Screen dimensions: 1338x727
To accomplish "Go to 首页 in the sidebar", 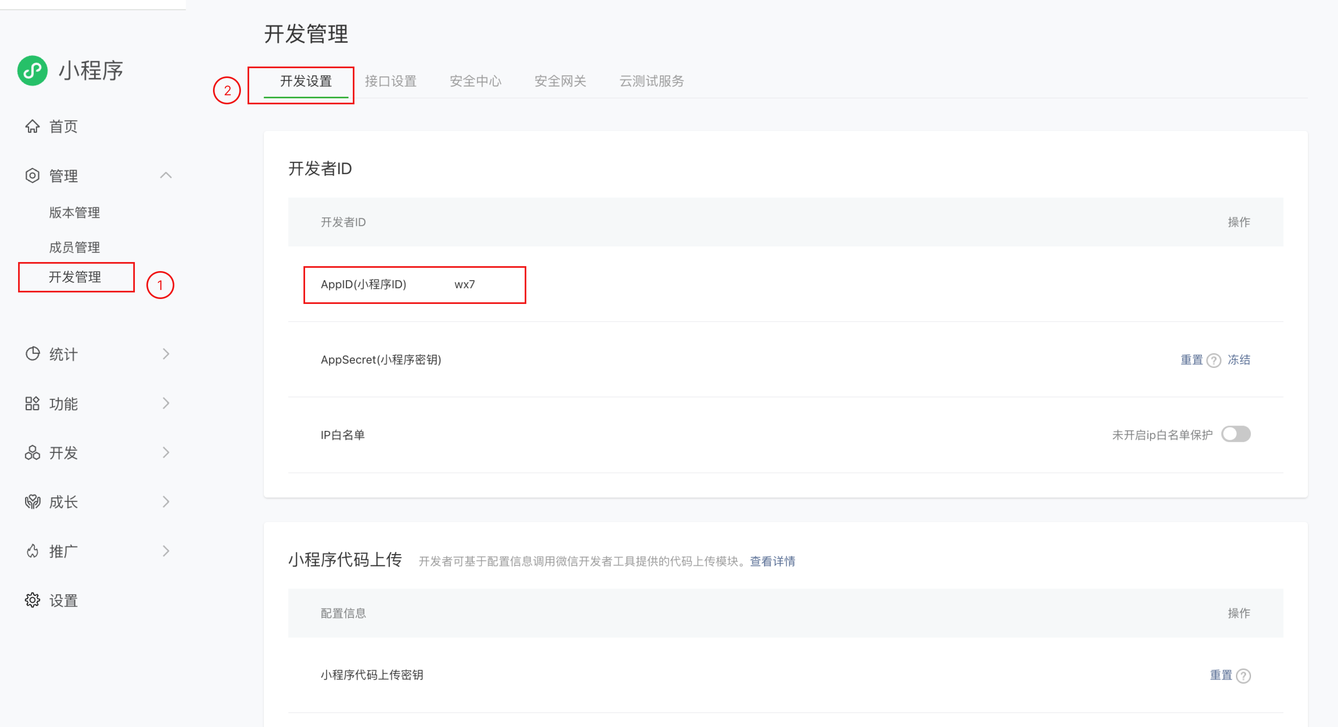I will (x=63, y=126).
